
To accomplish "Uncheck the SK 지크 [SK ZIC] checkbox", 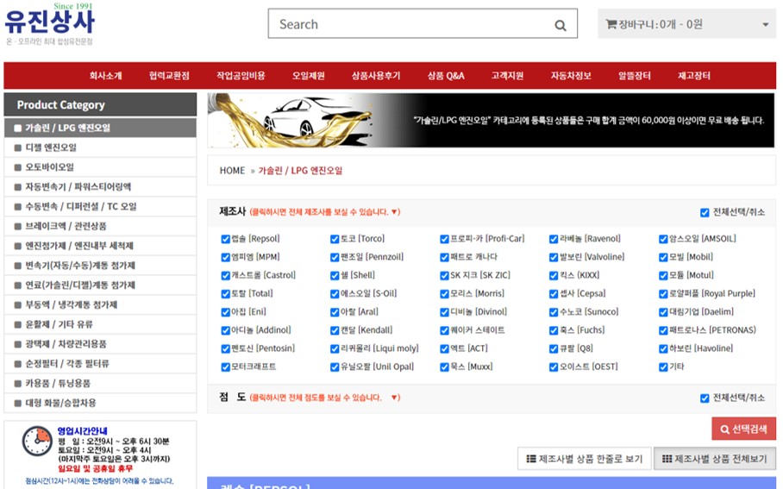I will [444, 276].
